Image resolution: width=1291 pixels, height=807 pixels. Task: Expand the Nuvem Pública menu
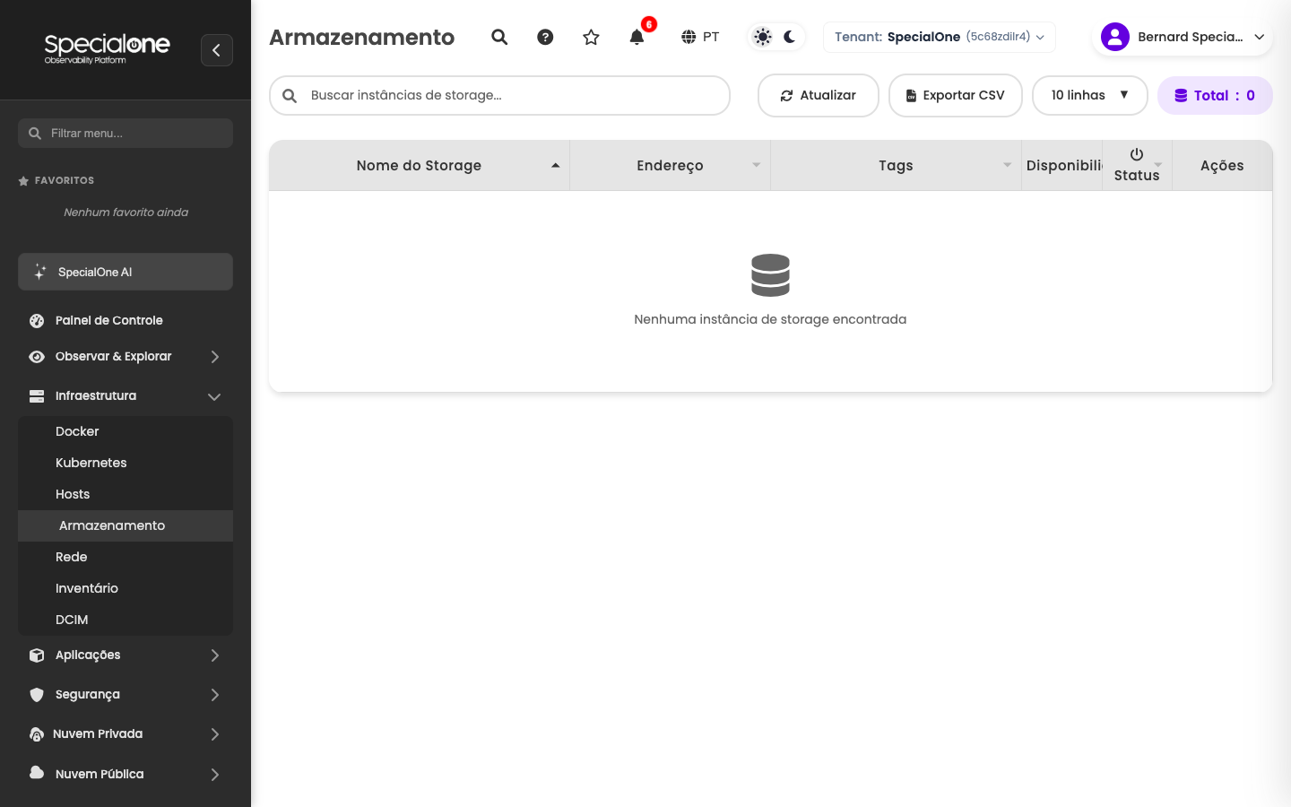[126, 774]
